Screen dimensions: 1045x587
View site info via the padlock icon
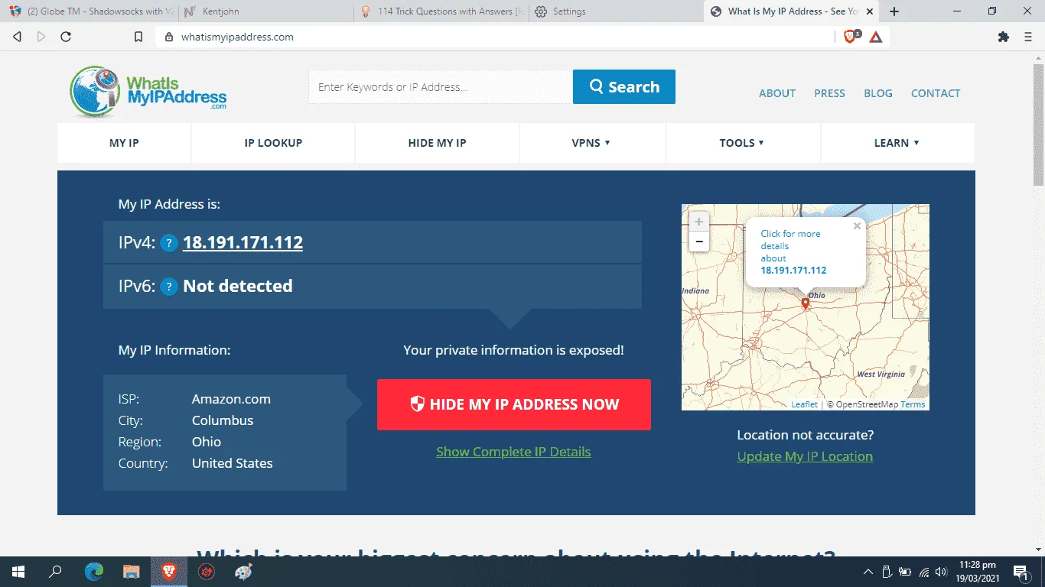[170, 37]
